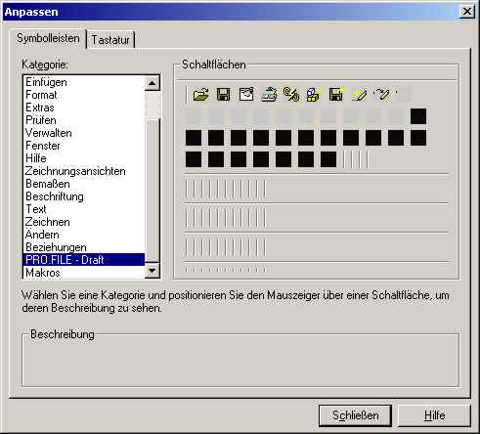Image resolution: width=480 pixels, height=434 pixels.
Task: Click the yellow pencil icon
Action: pos(359,95)
